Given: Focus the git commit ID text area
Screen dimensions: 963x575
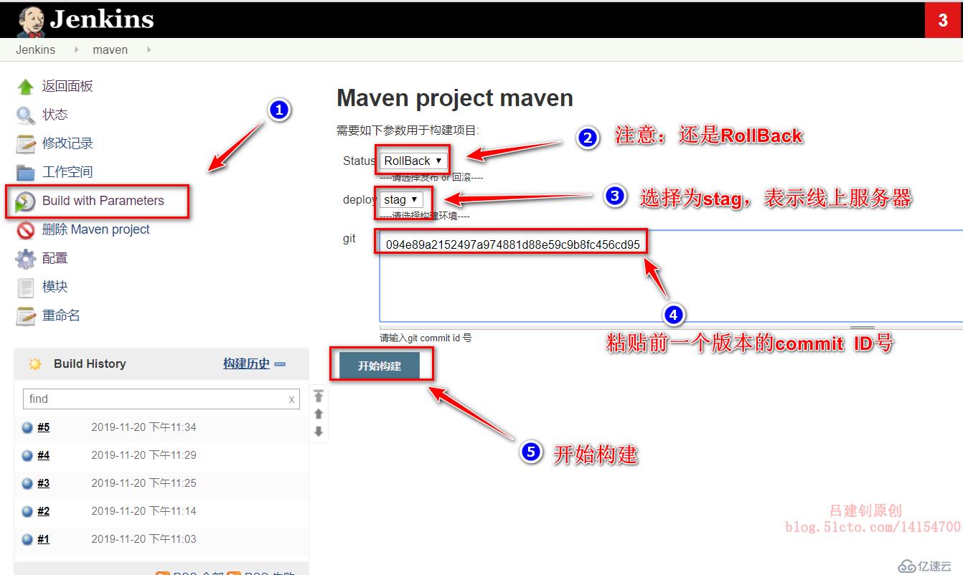Looking at the screenshot, I should (671, 276).
